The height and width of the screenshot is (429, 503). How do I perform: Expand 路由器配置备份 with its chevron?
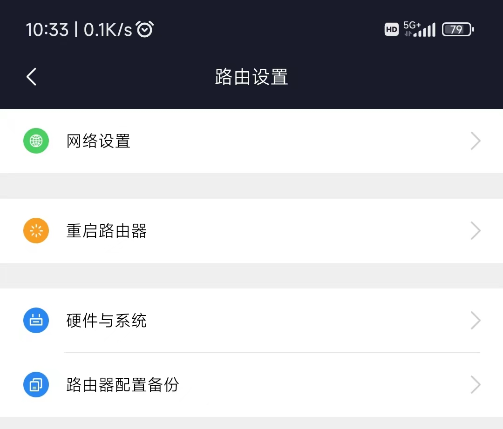coord(476,384)
